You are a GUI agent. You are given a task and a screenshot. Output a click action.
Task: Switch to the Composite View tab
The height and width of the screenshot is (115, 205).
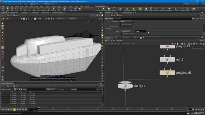pos(35,12)
